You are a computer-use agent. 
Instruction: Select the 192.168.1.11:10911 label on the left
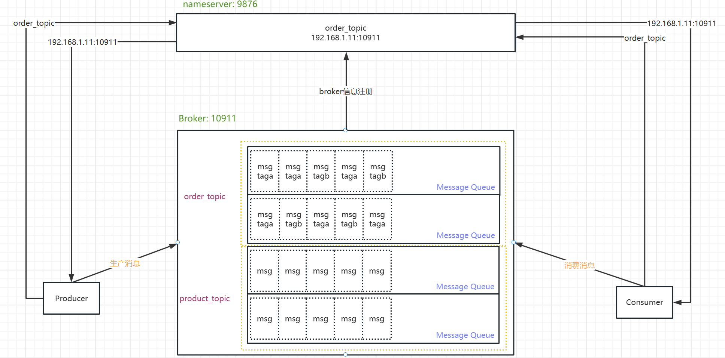82,42
